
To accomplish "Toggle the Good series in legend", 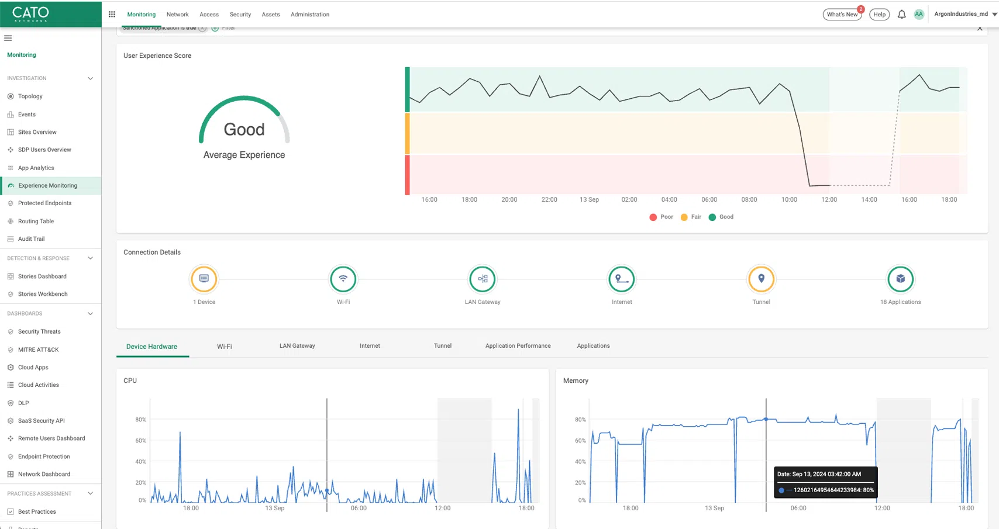I will (721, 217).
